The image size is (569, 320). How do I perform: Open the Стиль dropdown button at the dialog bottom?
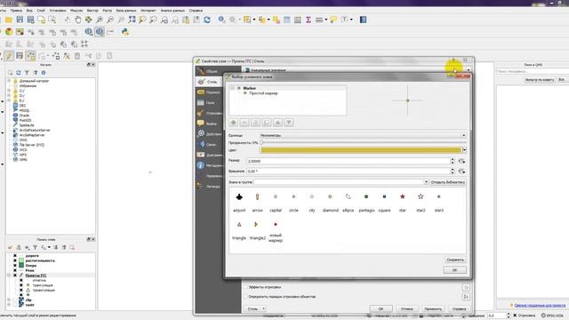pos(256,308)
